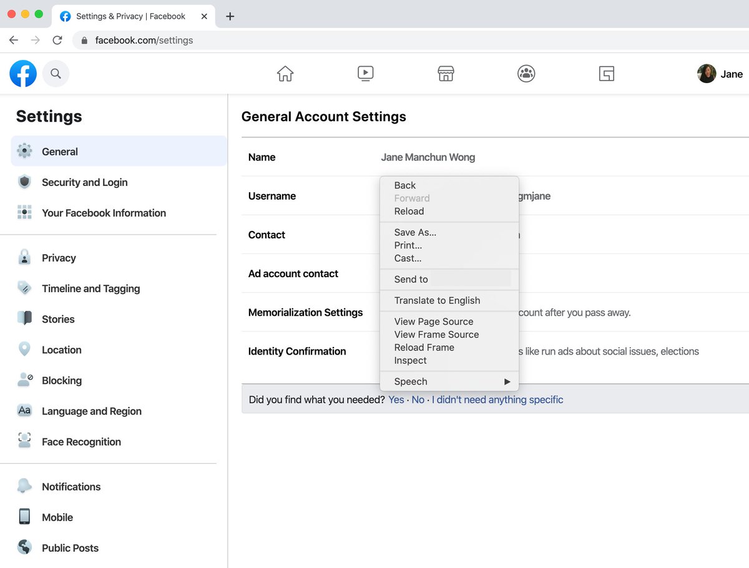The width and height of the screenshot is (749, 568).
Task: Choose Translate to English
Action: coord(449,300)
